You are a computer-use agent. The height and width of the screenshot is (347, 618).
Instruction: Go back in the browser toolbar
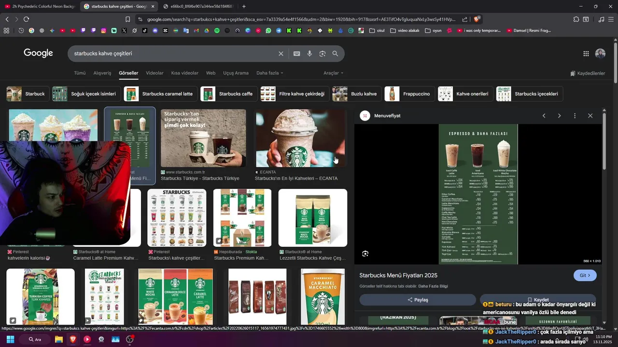click(7, 19)
